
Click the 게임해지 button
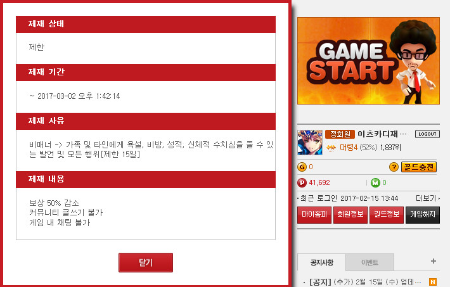coord(423,215)
